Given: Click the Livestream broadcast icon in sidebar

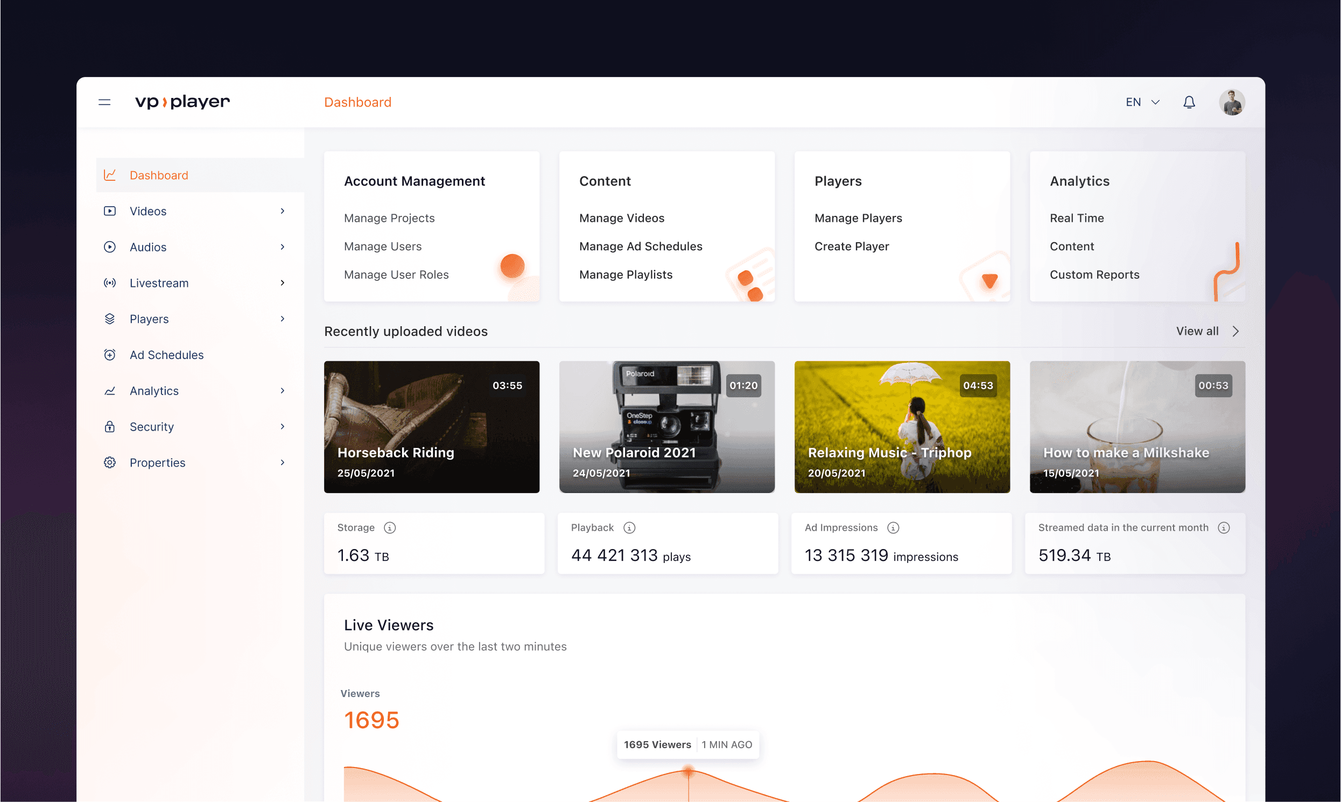Looking at the screenshot, I should click(x=110, y=283).
